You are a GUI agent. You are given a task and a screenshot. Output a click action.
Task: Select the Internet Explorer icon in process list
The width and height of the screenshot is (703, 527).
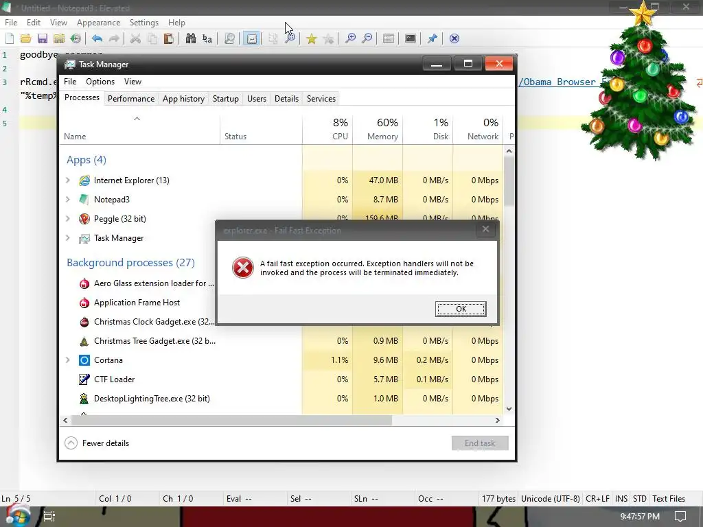coord(84,180)
